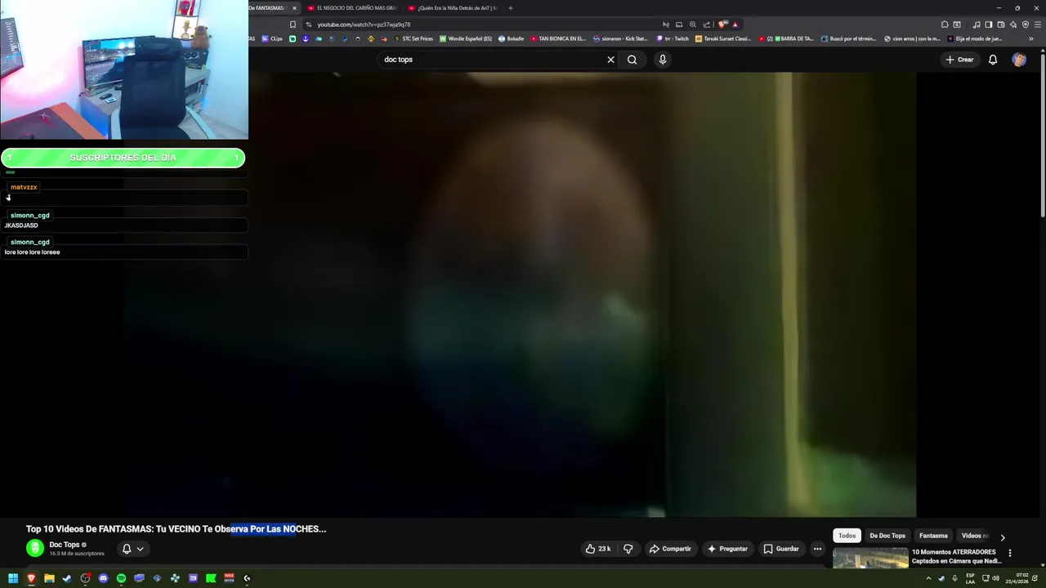
Task: Select the Todos filter chip
Action: coord(847,536)
